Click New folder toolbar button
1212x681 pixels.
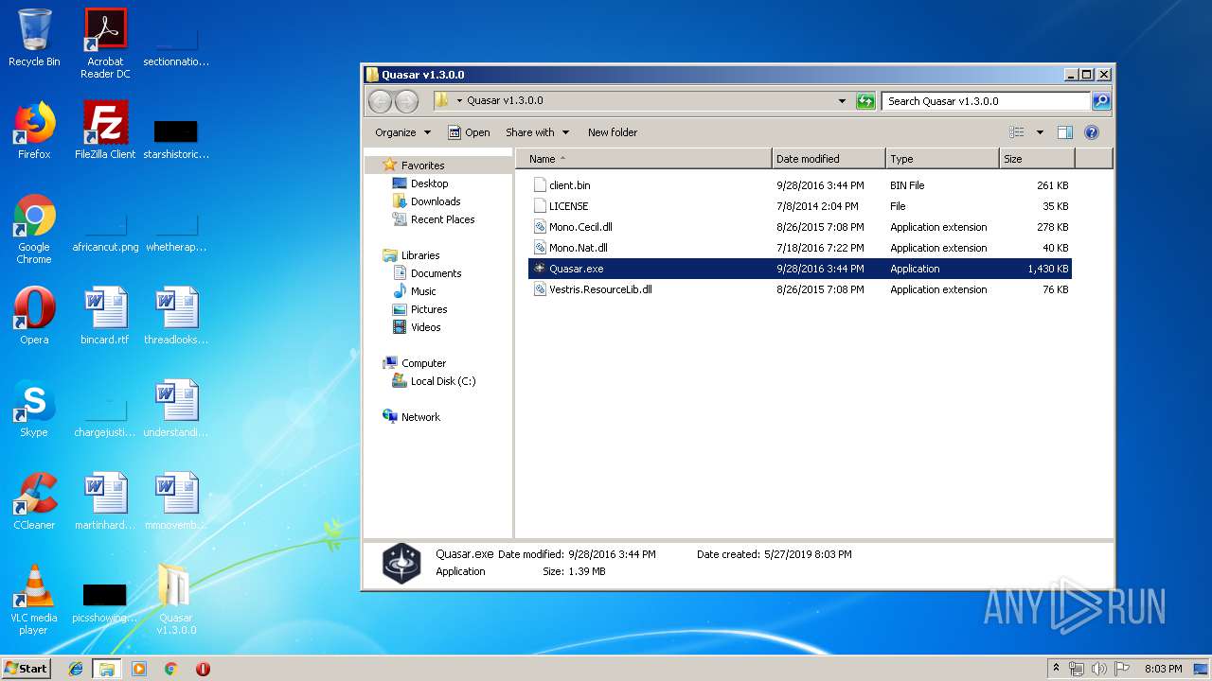coord(613,132)
